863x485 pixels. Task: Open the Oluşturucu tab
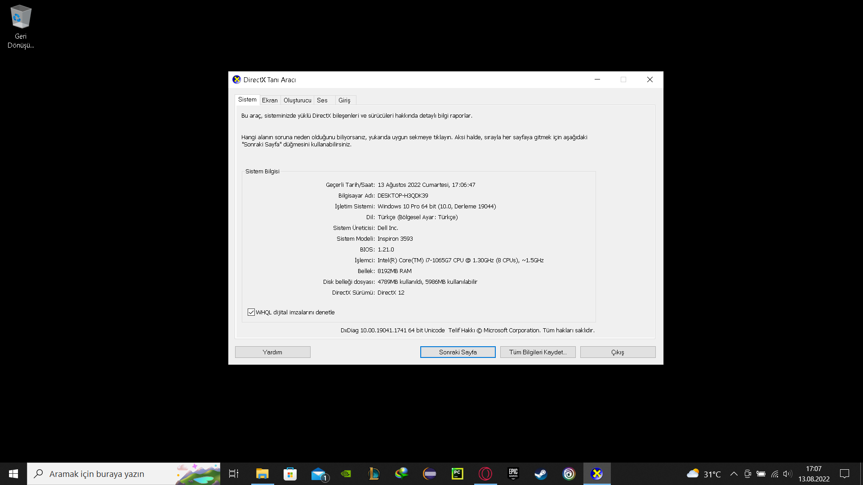point(297,100)
